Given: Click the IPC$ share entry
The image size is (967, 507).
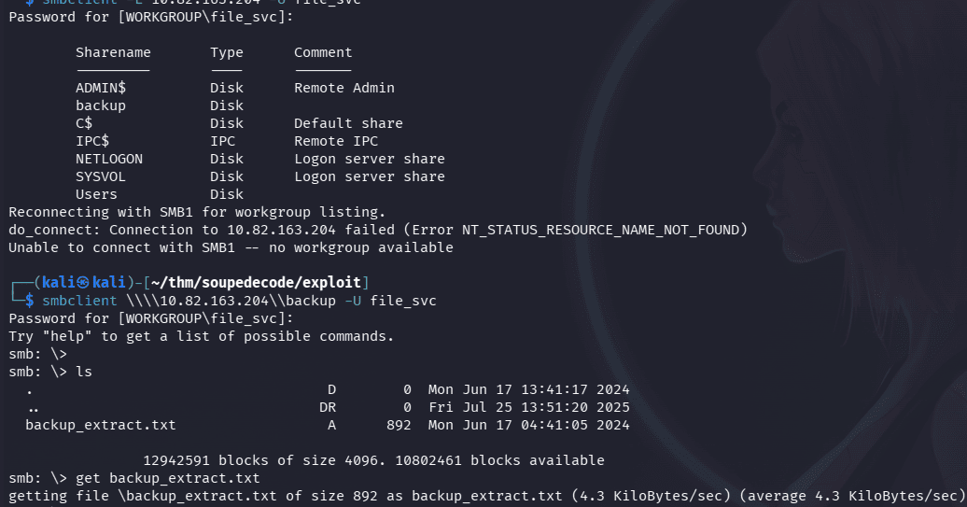Looking at the screenshot, I should (92, 141).
